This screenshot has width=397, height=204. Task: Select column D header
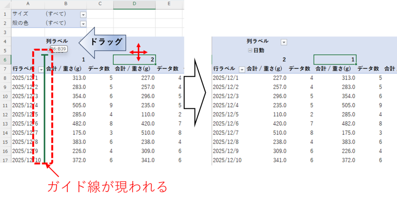coord(134,3)
